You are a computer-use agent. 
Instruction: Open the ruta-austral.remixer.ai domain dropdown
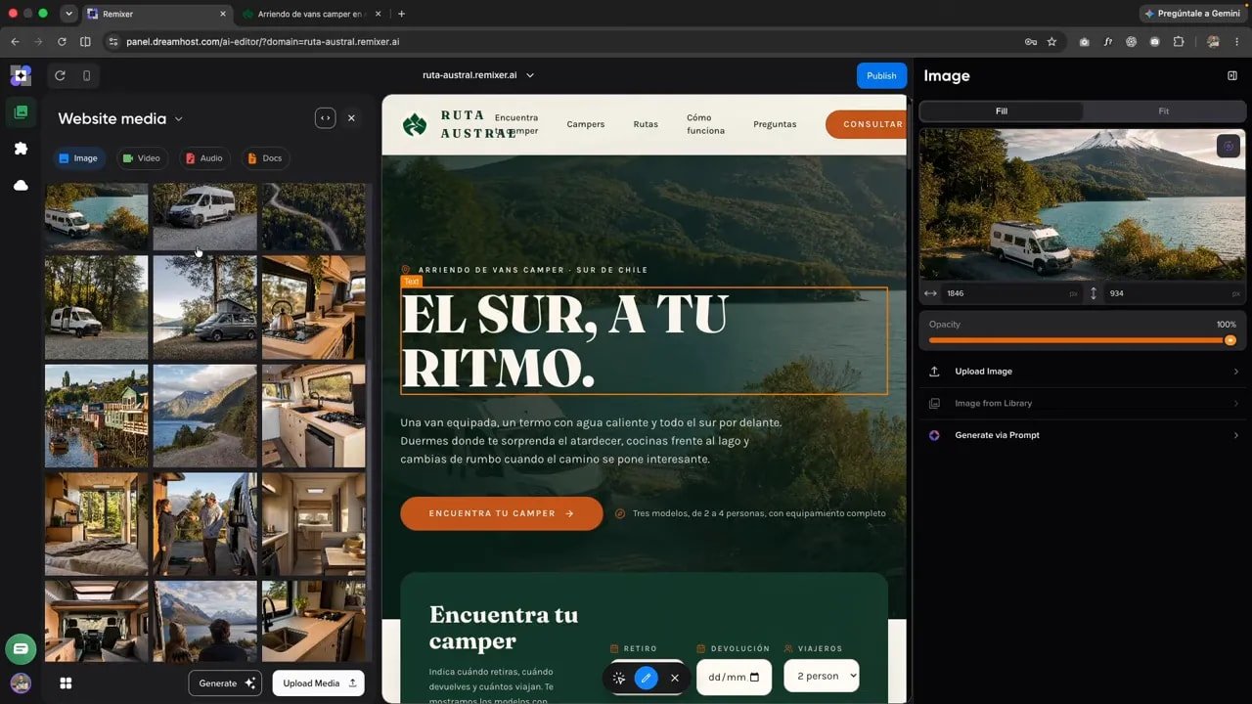tap(477, 75)
